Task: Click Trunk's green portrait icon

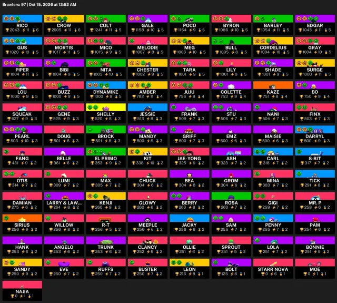Action: coord(106,242)
